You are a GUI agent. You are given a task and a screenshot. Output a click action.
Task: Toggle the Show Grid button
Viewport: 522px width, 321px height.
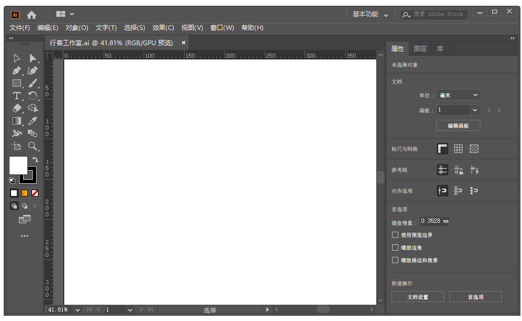[458, 149]
